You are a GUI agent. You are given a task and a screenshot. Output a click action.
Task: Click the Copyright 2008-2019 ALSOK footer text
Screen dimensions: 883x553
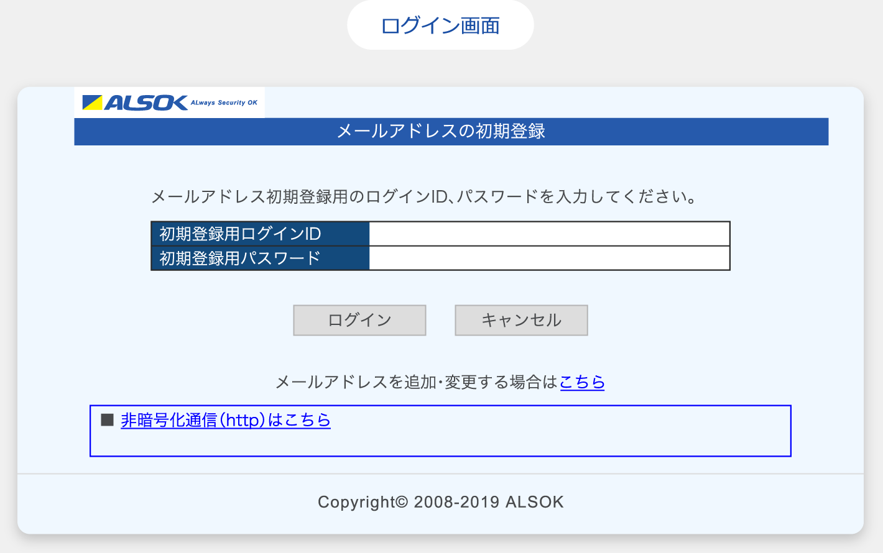click(440, 502)
